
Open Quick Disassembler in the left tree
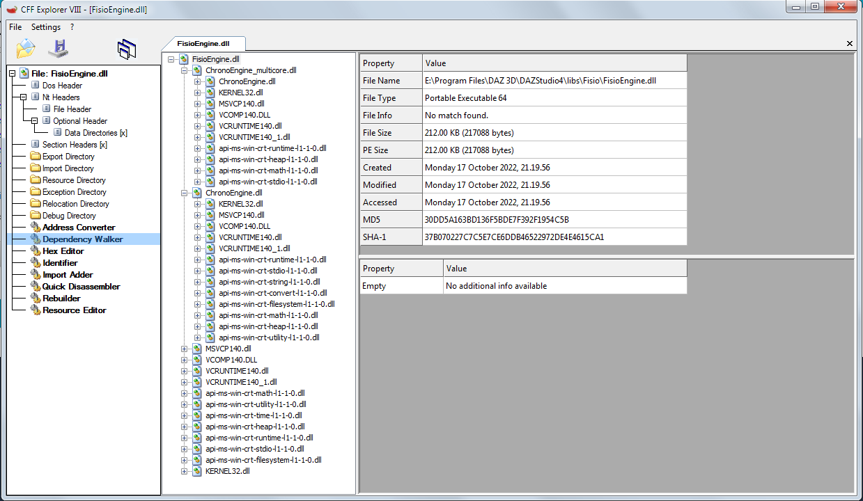81,287
